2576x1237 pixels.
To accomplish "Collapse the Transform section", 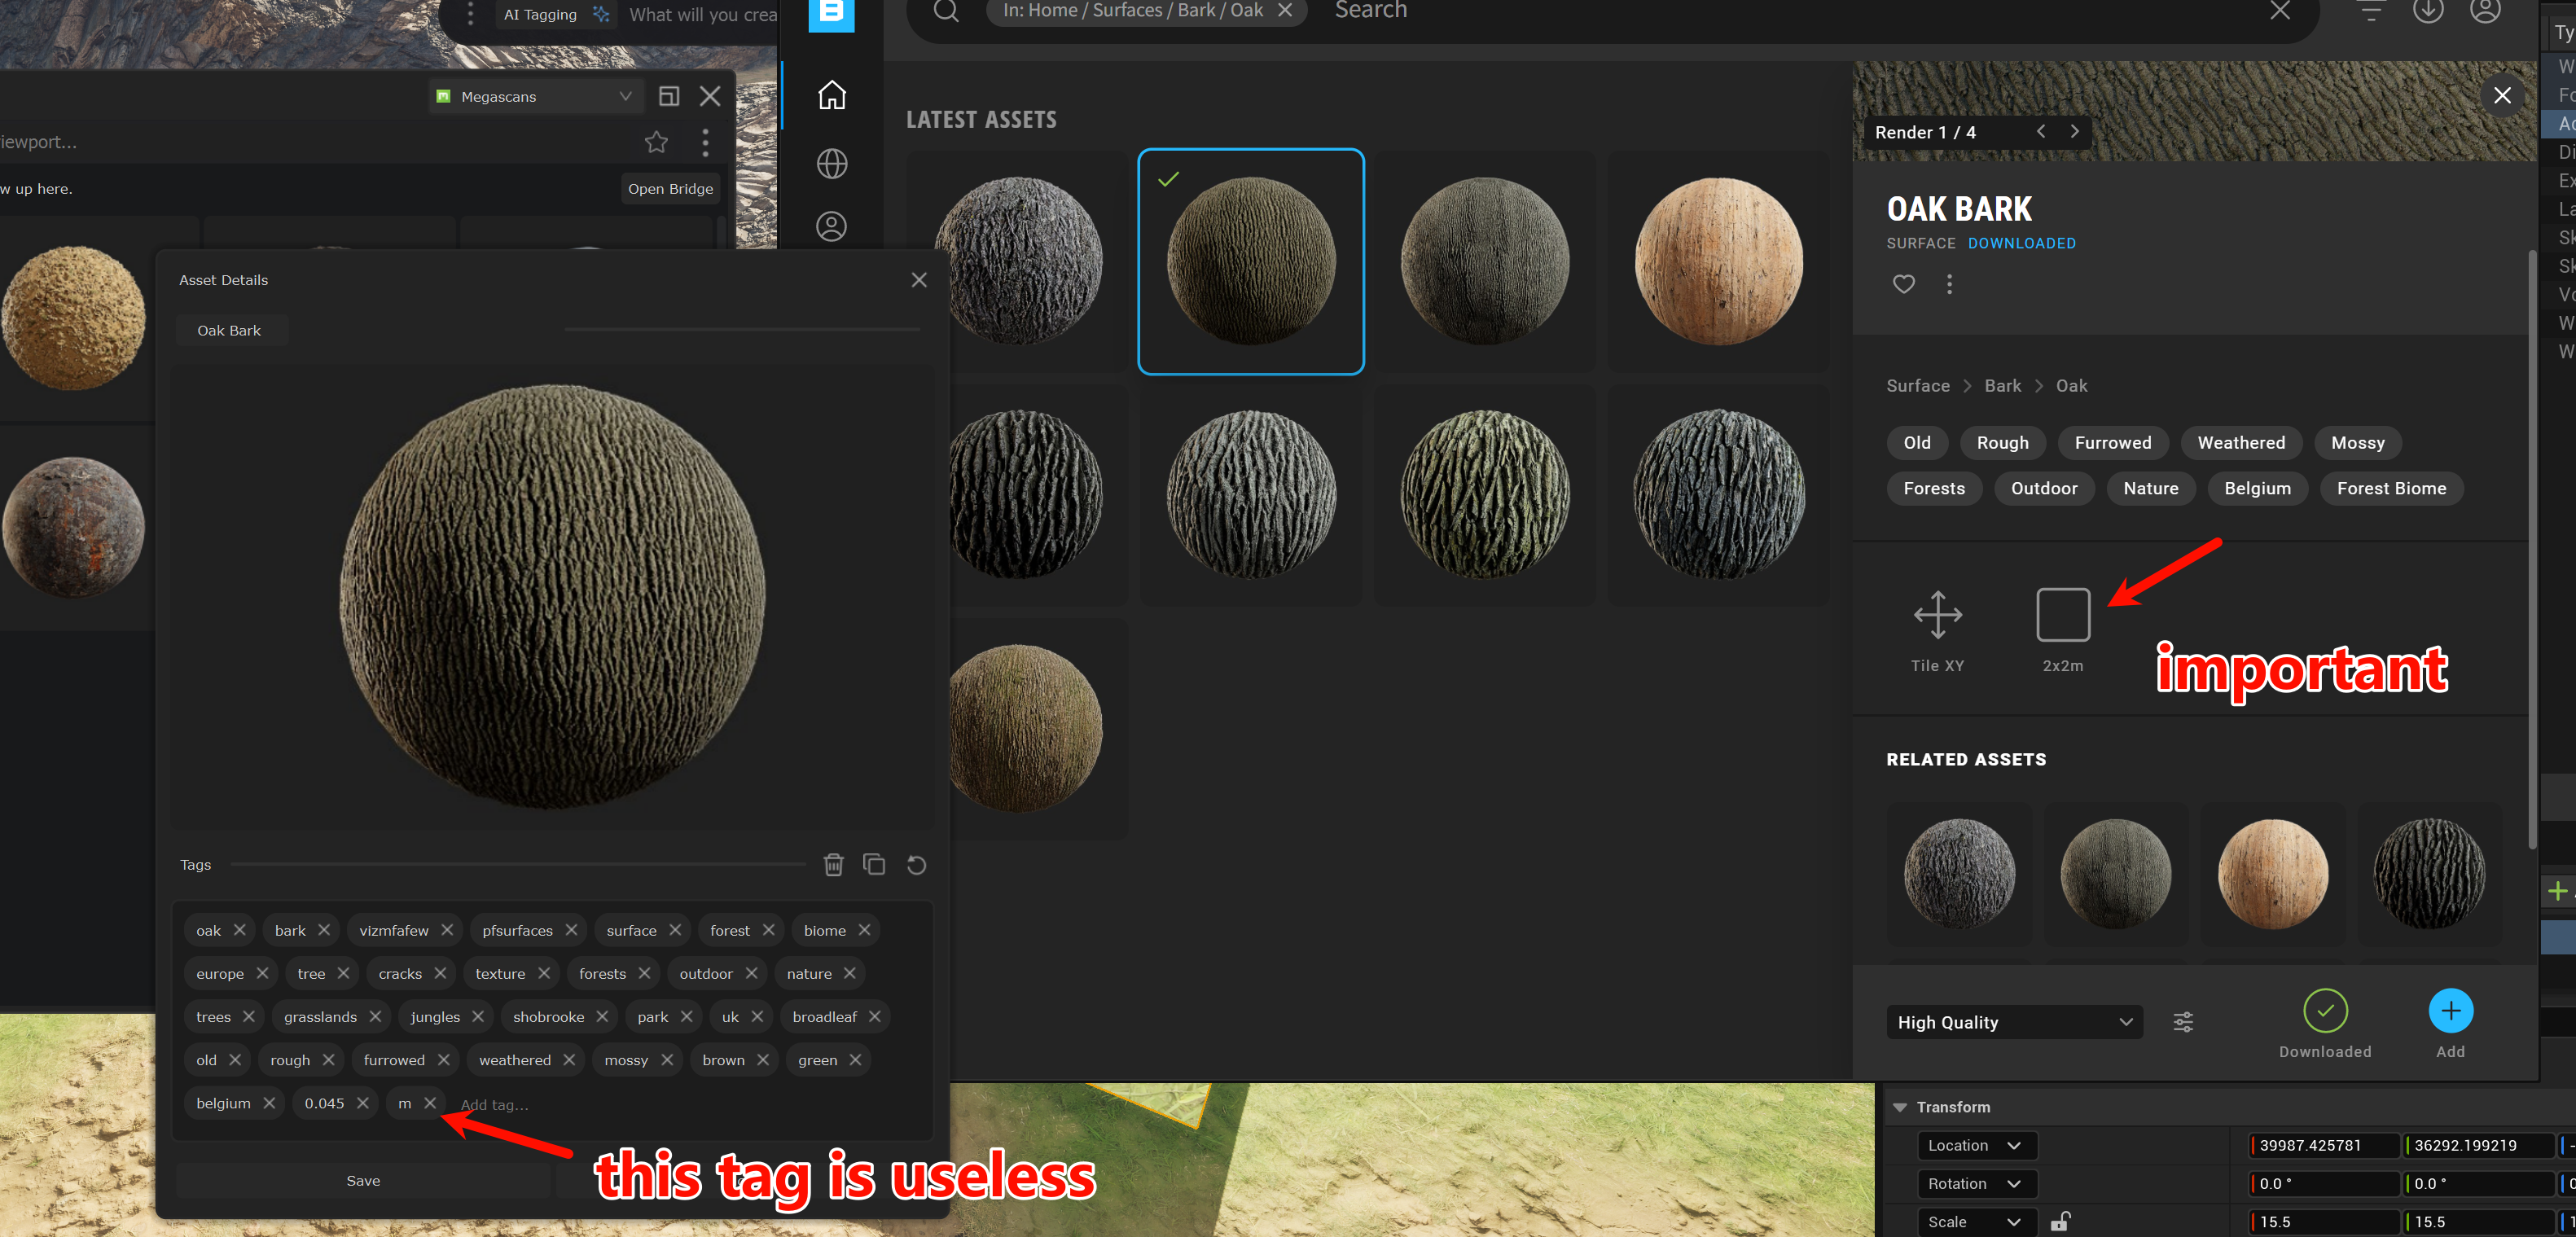I will click(x=1900, y=1107).
